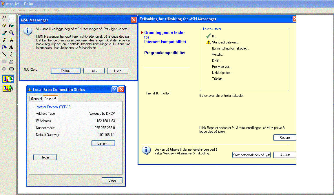This screenshot has width=334, height=195.
Task: Pick the Eraser tool
Action: pos(4,25)
